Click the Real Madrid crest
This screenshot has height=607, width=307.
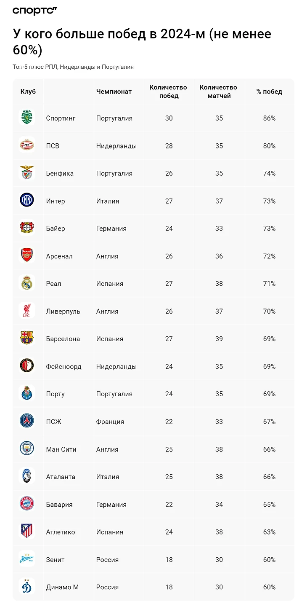(x=27, y=284)
